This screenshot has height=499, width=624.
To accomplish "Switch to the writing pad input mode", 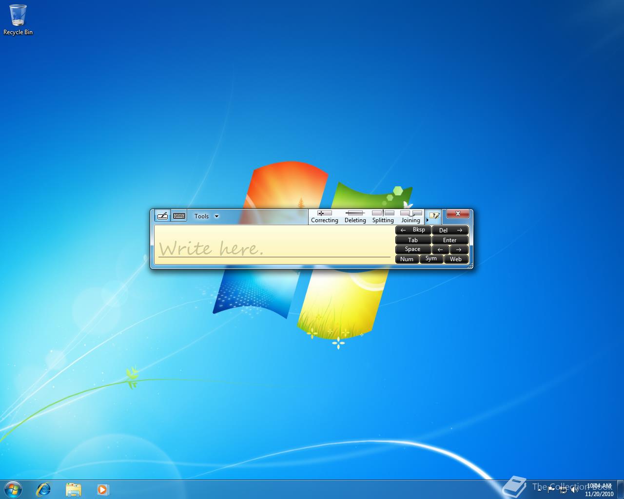I will (163, 216).
